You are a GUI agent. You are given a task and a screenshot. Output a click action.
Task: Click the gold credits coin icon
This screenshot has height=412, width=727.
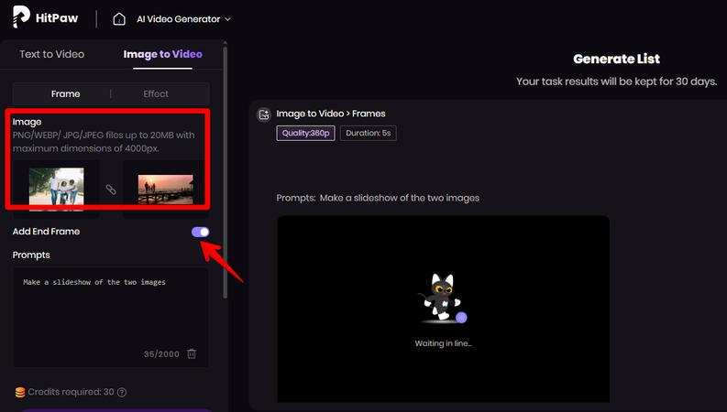pos(20,392)
